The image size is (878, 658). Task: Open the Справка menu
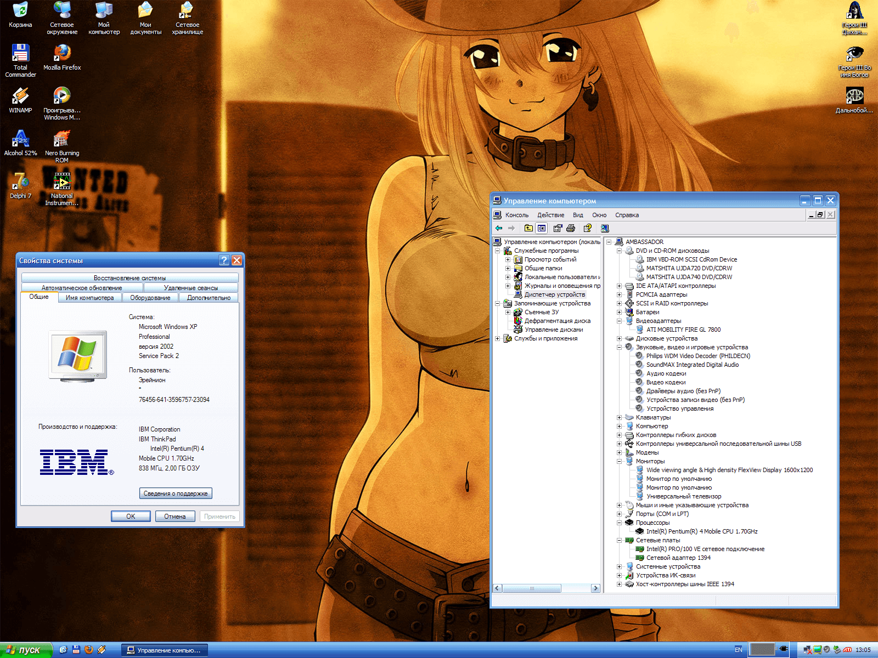point(627,215)
